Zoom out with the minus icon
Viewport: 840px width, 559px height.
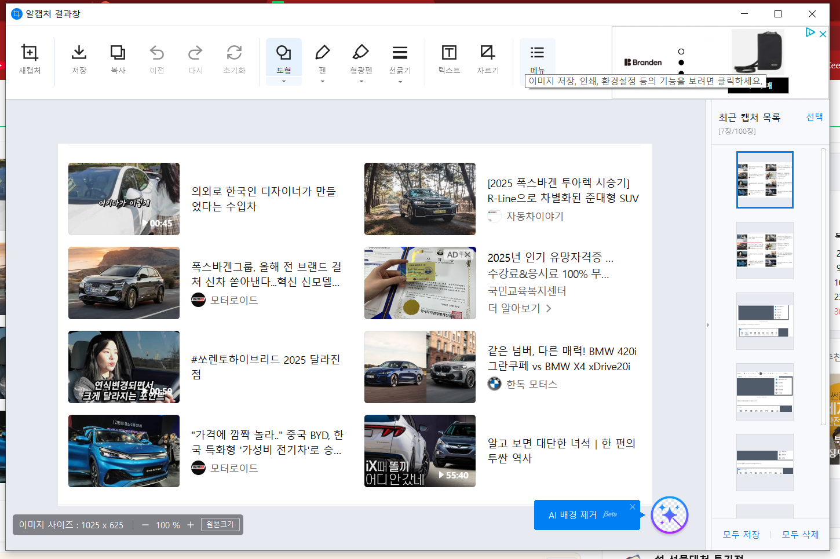point(145,525)
